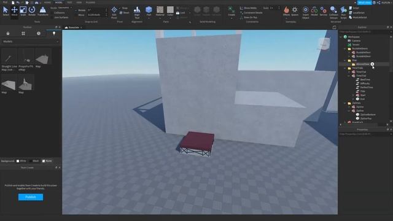Toggle Constraint Details
This screenshot has width=393, height=221.
[x=251, y=13]
